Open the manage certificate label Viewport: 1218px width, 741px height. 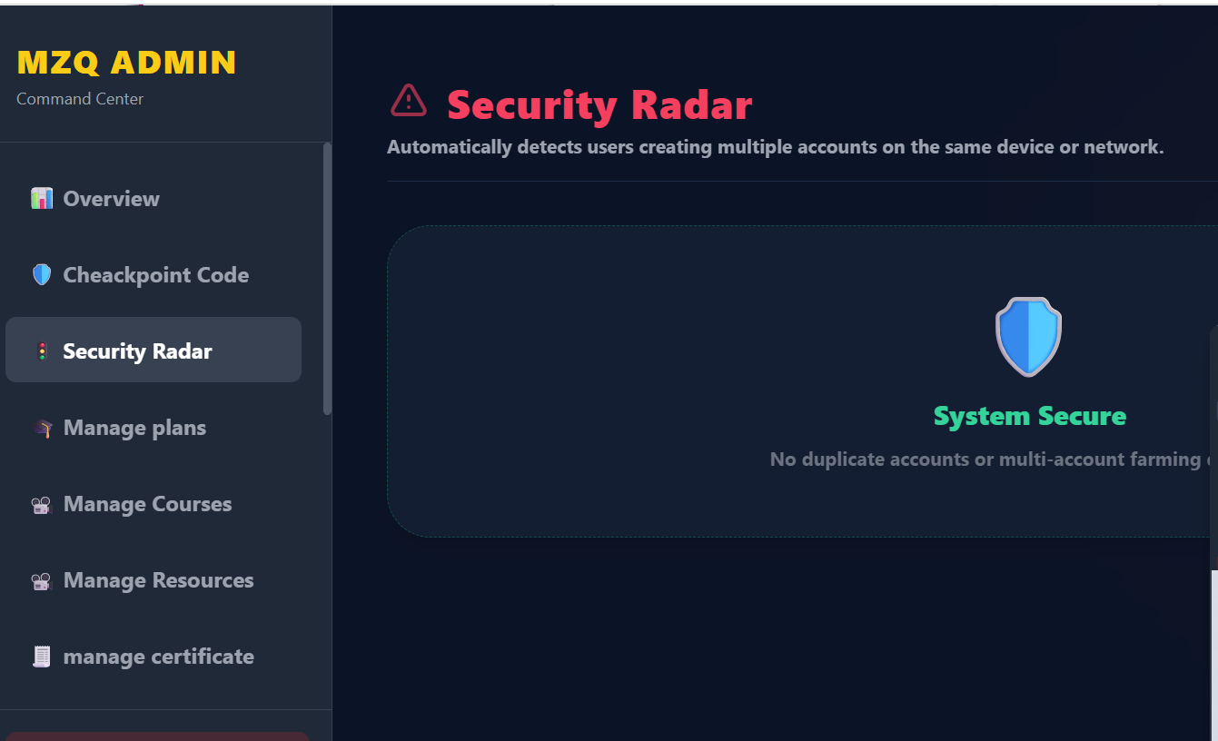tap(158, 657)
